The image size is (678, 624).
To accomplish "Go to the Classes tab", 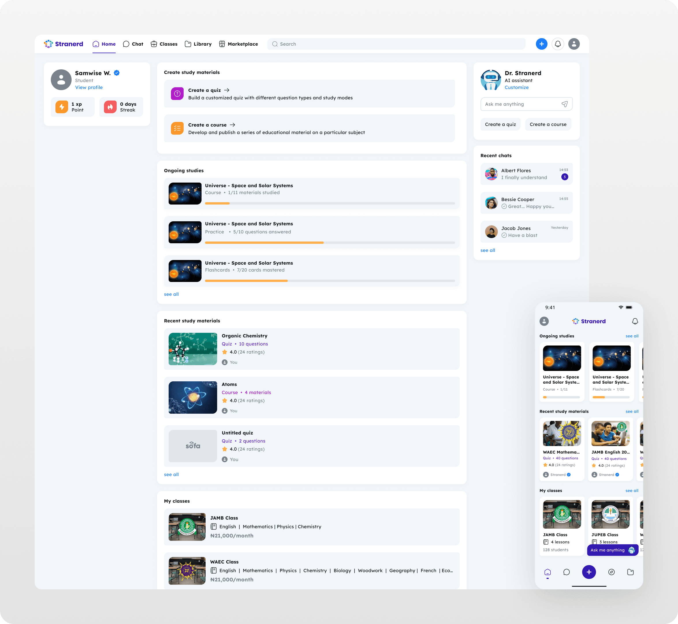I will (164, 44).
